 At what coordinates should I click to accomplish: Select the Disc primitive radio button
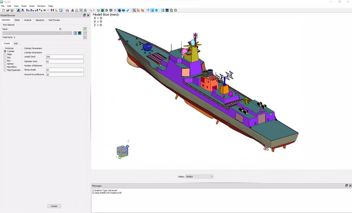click(x=5, y=57)
